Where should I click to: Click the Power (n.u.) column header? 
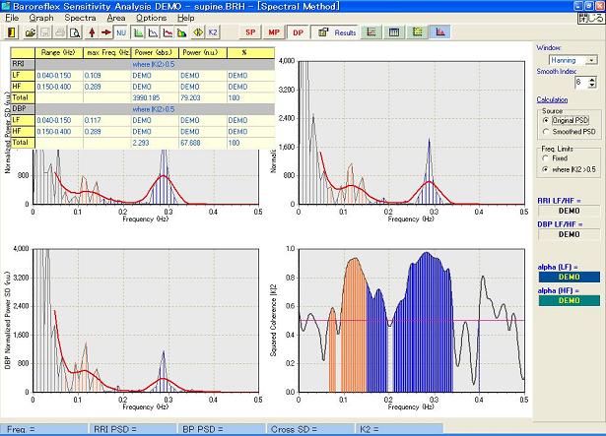click(x=203, y=53)
